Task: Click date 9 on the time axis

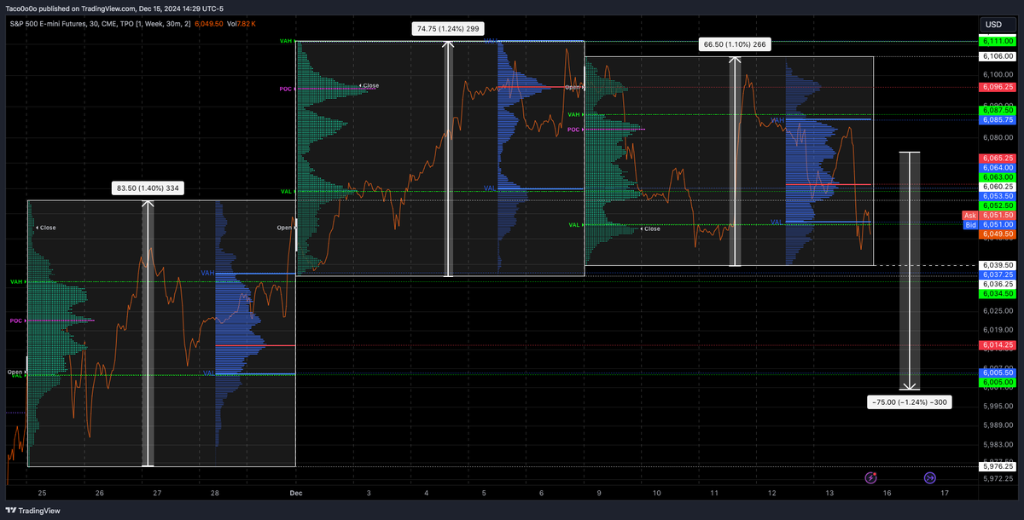Action: pos(600,493)
